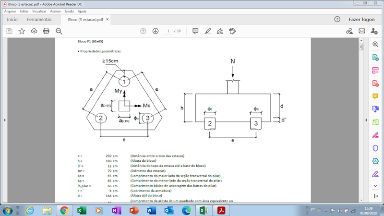The image size is (384, 216).
Task: Open OneNote from taskbar
Action: click(116, 211)
